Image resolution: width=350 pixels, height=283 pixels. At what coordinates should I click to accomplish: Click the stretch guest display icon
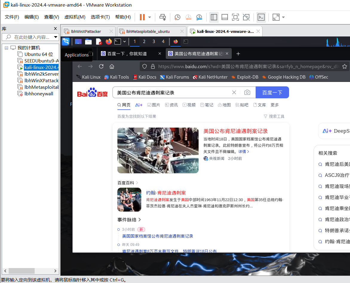[x=276, y=17]
